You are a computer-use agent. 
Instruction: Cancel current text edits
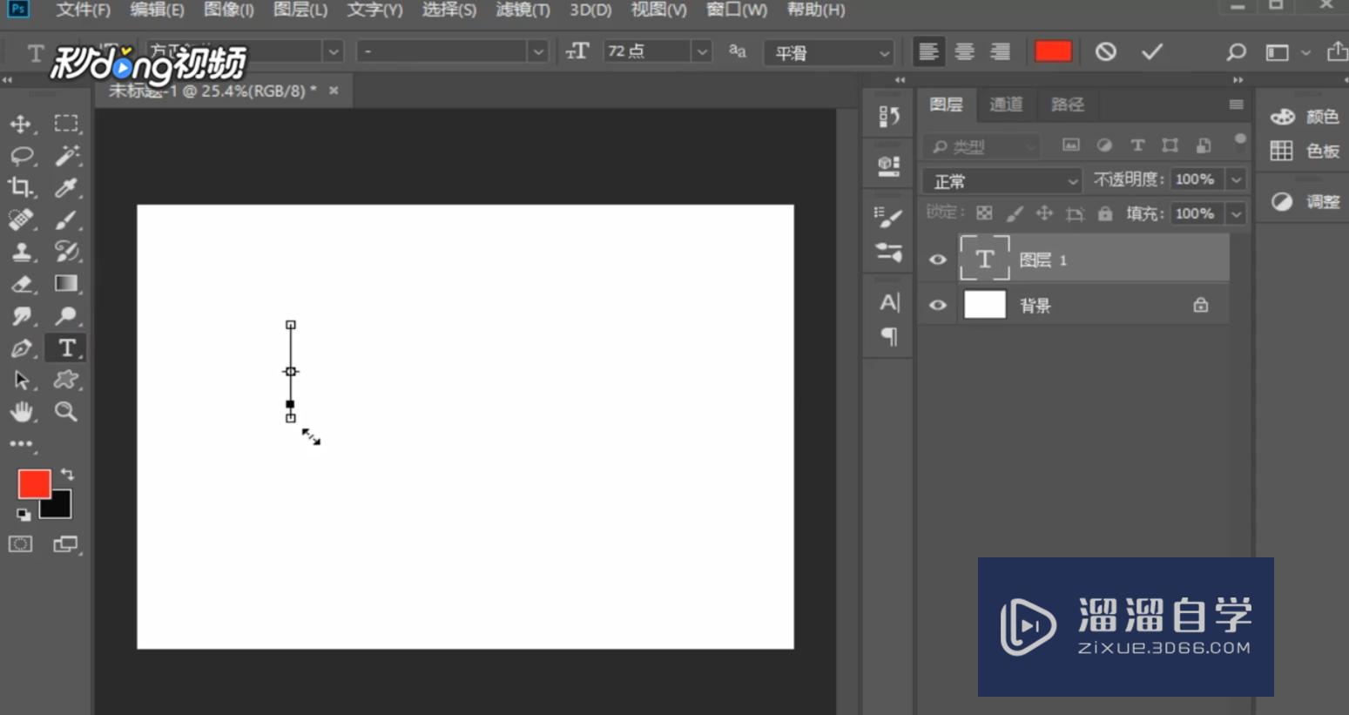[1106, 52]
